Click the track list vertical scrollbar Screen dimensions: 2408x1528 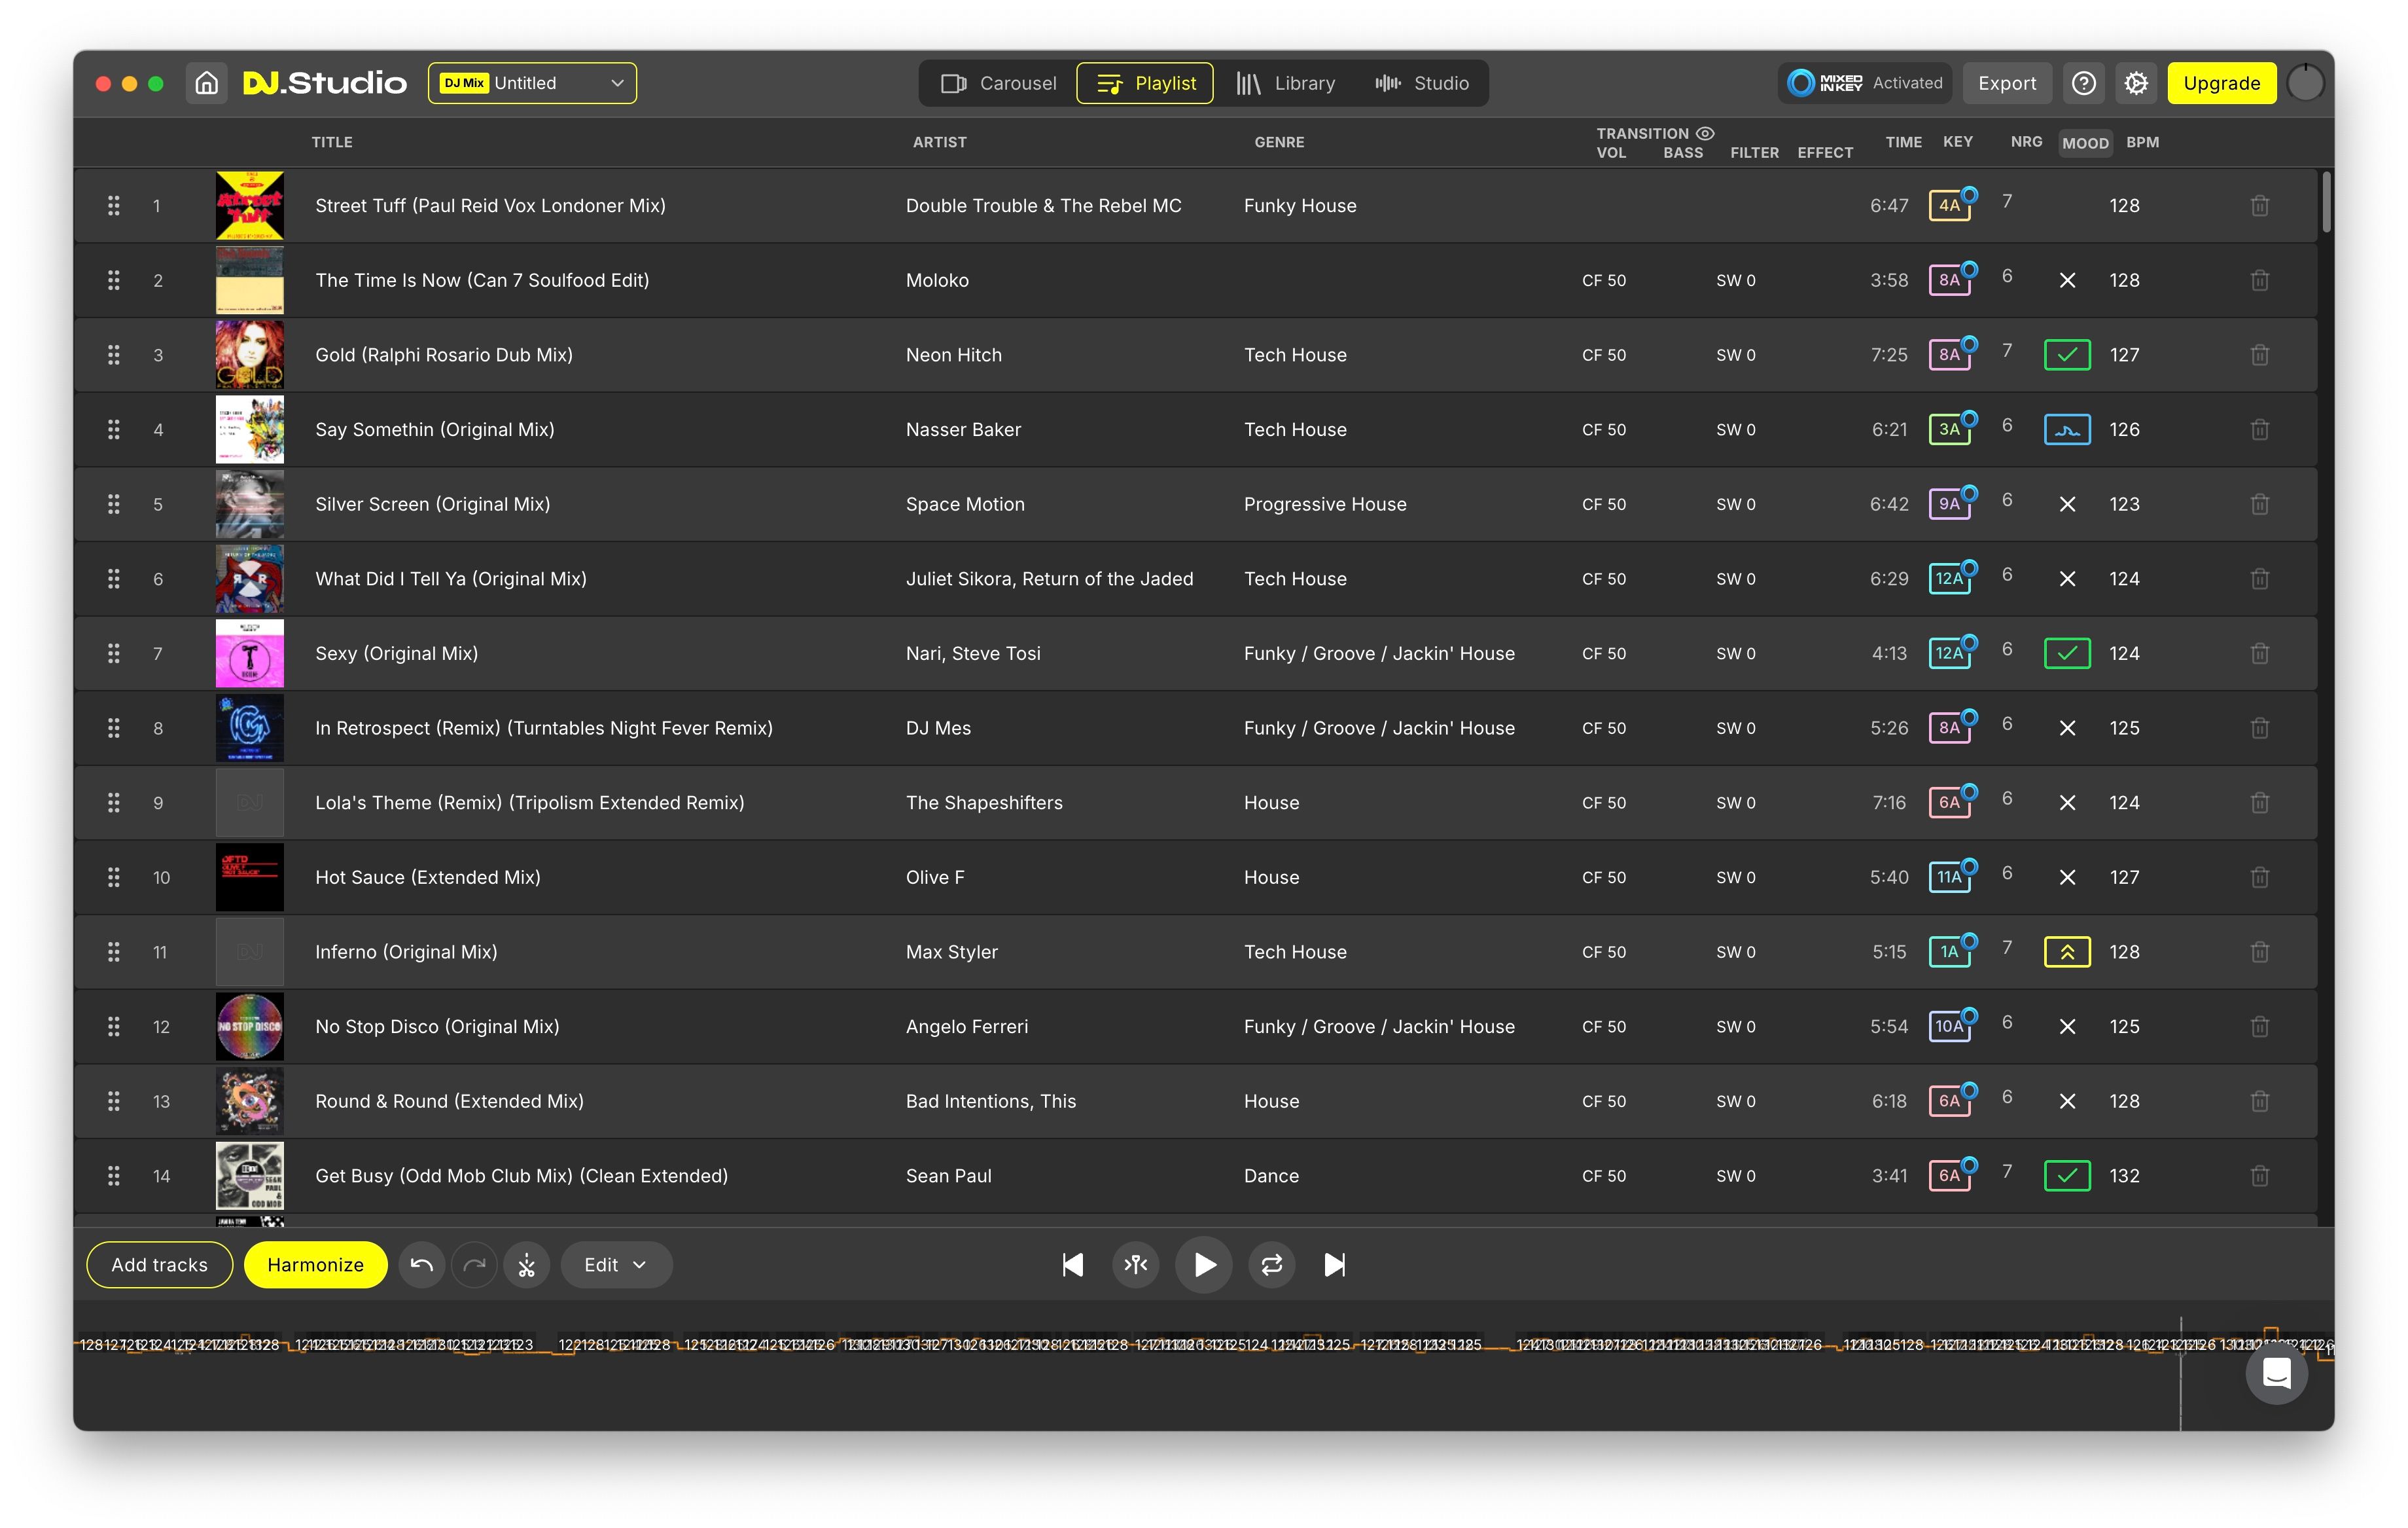[x=2327, y=201]
